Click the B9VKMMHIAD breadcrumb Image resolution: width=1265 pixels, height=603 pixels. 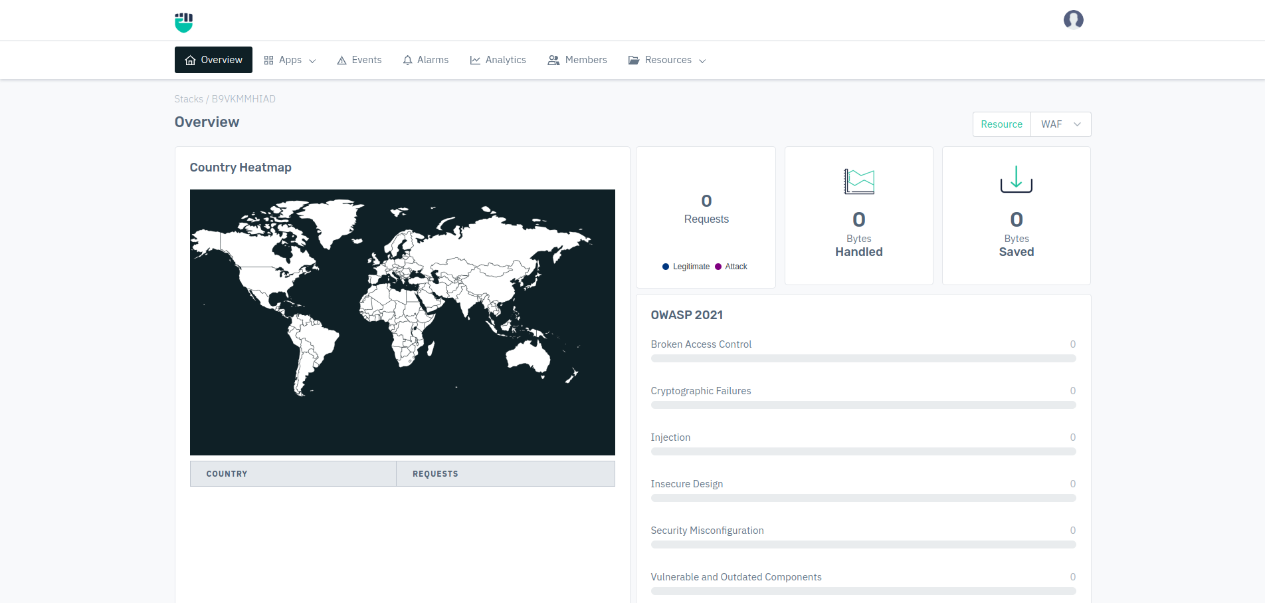coord(244,99)
